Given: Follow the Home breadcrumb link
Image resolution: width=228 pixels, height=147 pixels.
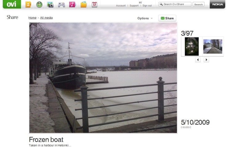Looking at the screenshot, I should coord(32,18).
